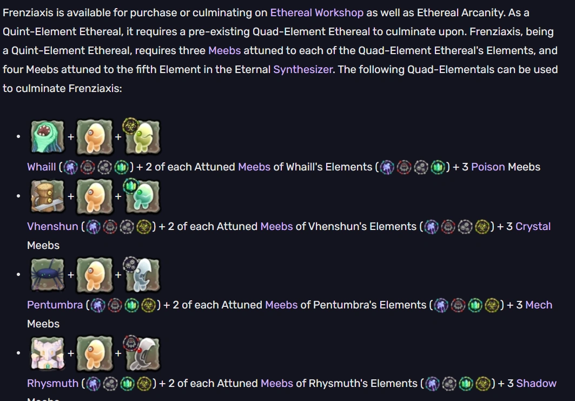Viewport: 575px width, 401px height.
Task: Follow the Crystal element link
Action: tap(533, 227)
